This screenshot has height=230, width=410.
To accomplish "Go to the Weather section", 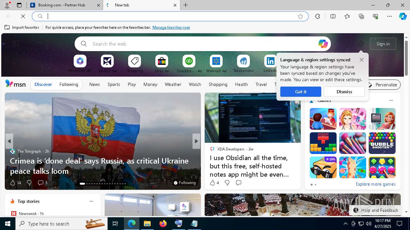I will [x=173, y=84].
